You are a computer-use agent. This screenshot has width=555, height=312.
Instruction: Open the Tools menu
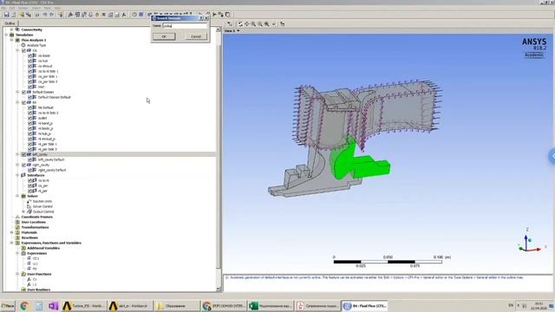click(x=47, y=8)
